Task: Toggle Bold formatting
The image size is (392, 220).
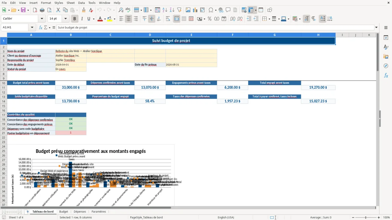Action: tap(75, 19)
